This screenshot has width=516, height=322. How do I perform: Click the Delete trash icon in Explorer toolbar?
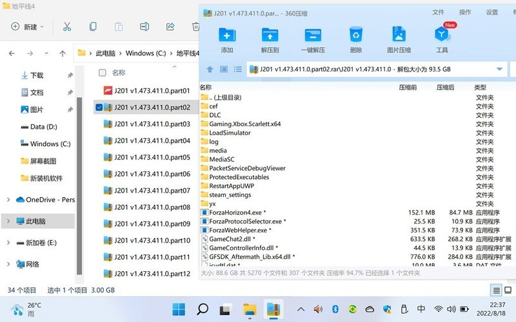[x=195, y=26]
